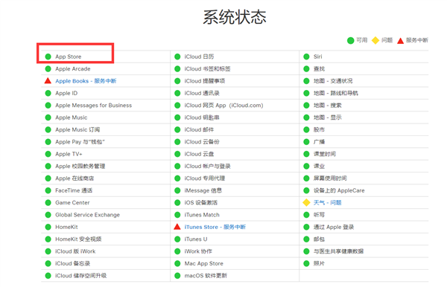
Task: Click the green dot beside 股市
Action: [306, 129]
